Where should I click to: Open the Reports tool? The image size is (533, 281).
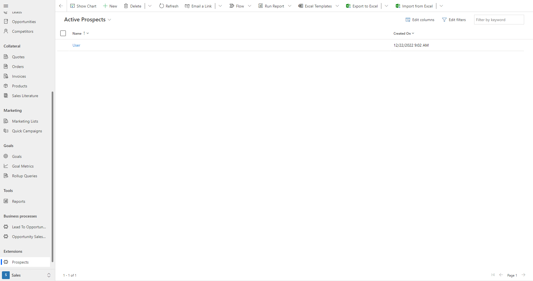tap(18, 201)
